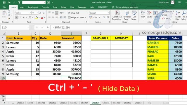Click the Clear eraser button

coord(165,19)
